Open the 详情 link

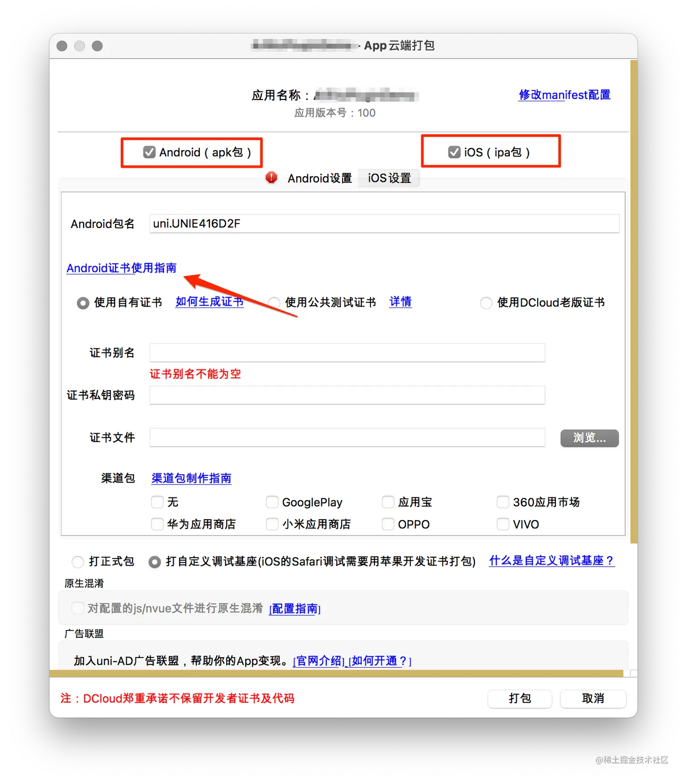pos(400,302)
